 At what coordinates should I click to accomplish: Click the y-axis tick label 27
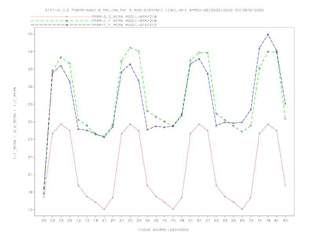(30, 139)
